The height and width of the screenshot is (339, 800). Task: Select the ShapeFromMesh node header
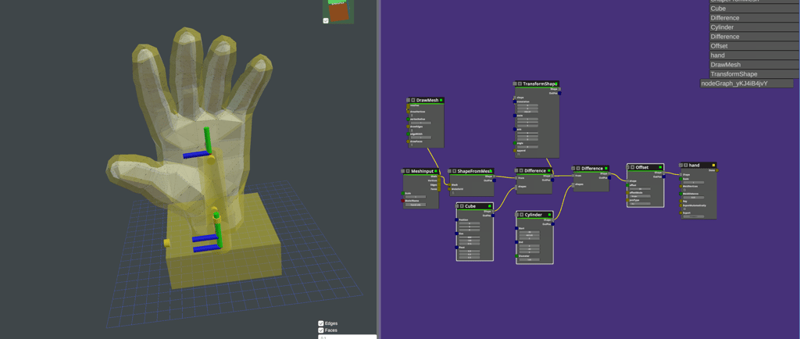tap(471, 171)
